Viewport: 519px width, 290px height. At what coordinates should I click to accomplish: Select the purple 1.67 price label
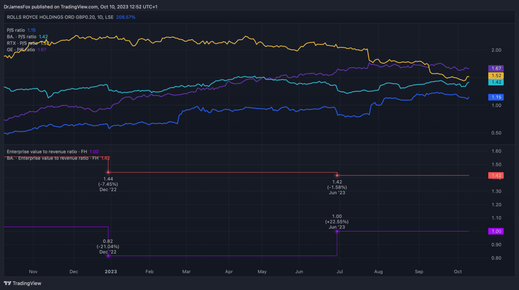[x=496, y=68]
